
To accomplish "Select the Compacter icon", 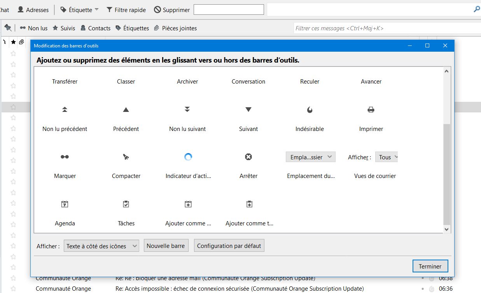I will [126, 157].
